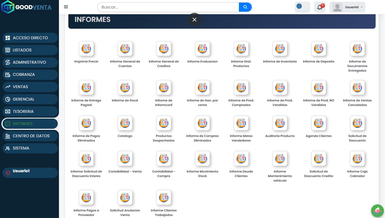The height and width of the screenshot is (218, 385).
Task: Open Informe General de Cuentas icon
Action: pyautogui.click(x=125, y=49)
